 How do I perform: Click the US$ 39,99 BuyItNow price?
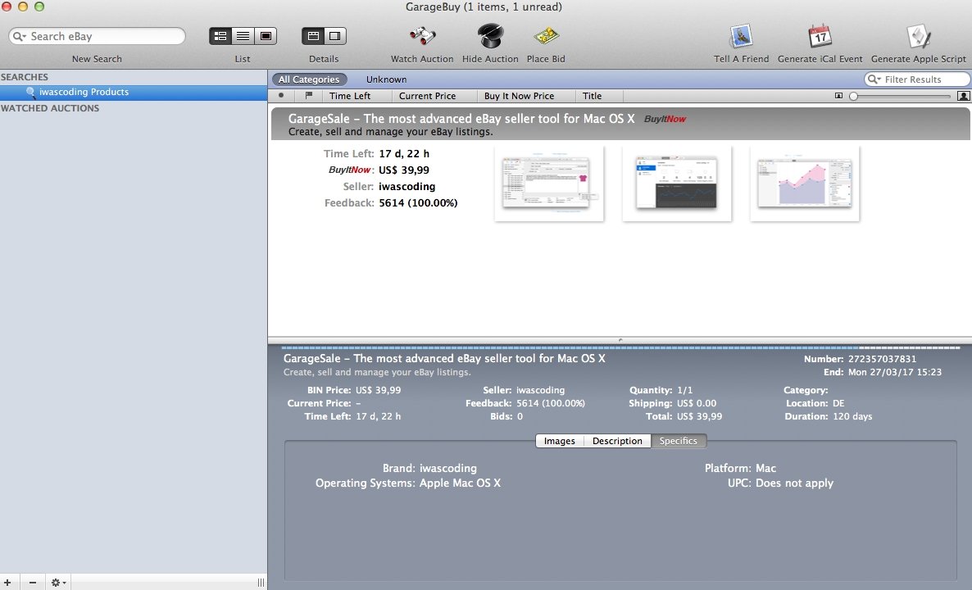click(x=403, y=170)
